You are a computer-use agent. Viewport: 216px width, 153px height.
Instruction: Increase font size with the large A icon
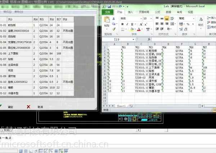(x=141, y=24)
